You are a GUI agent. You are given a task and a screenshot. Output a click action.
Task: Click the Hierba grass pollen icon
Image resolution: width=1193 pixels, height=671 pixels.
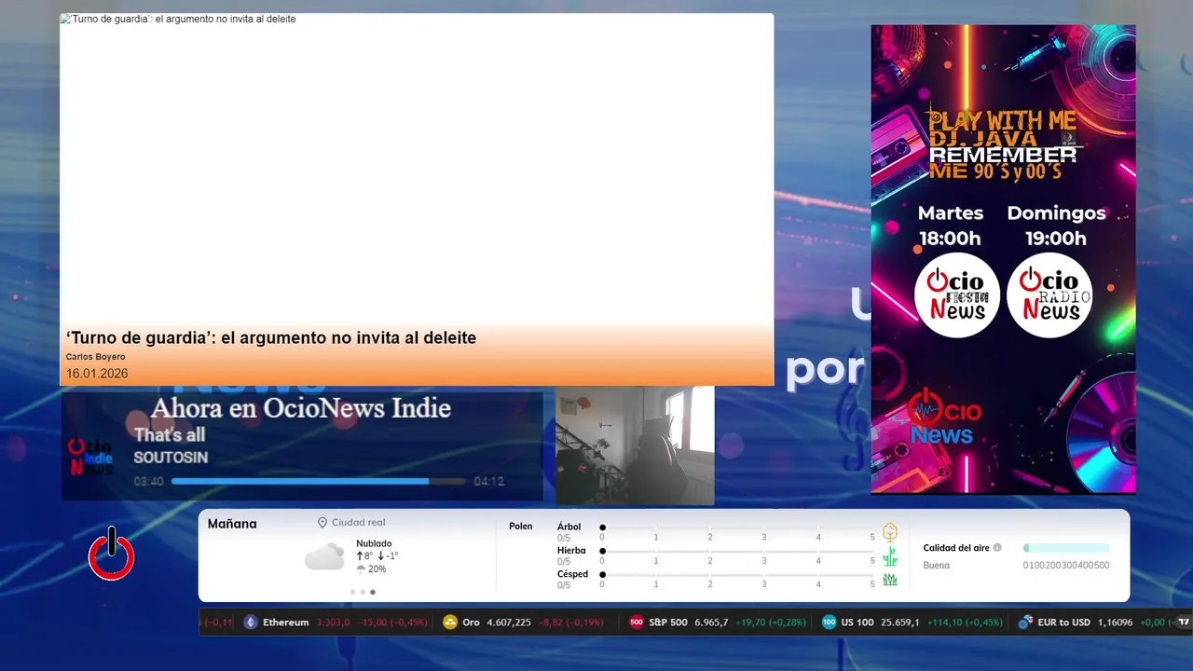[890, 556]
